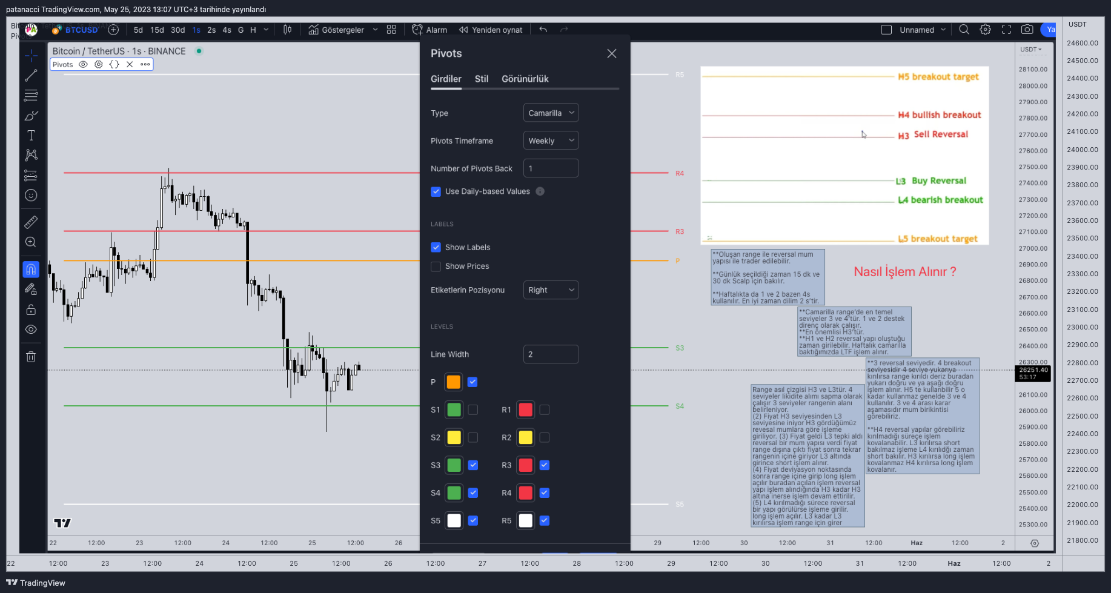Open symbol search magnifier in top bar
Image resolution: width=1111 pixels, height=593 pixels.
tap(964, 30)
